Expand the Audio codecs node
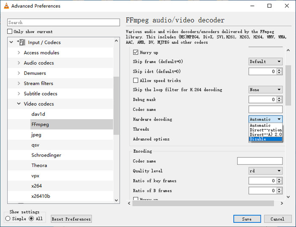 pos(19,63)
